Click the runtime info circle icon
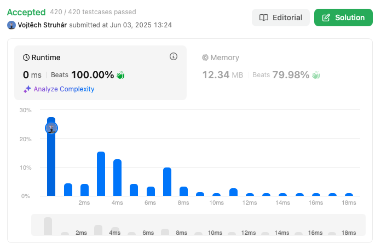Screen dimensions: 381x249 pyautogui.click(x=173, y=56)
